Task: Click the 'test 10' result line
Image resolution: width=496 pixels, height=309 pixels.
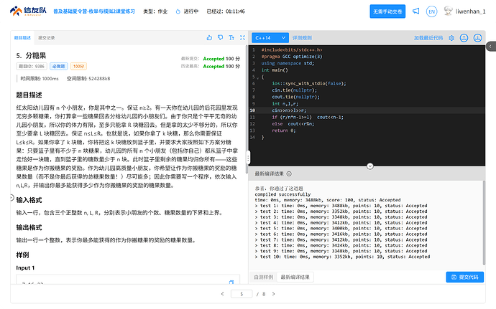Action: click(342, 257)
